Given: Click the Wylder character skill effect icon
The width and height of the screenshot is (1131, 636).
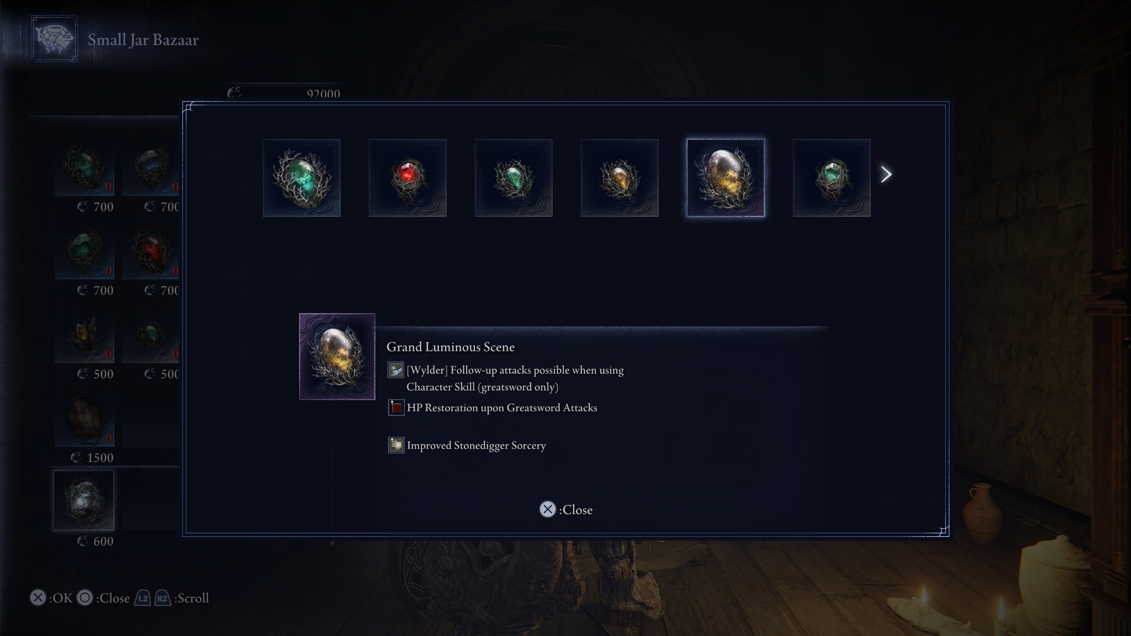Looking at the screenshot, I should 396,370.
